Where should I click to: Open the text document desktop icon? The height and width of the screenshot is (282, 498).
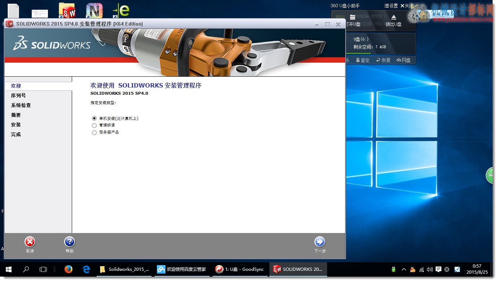(13, 11)
